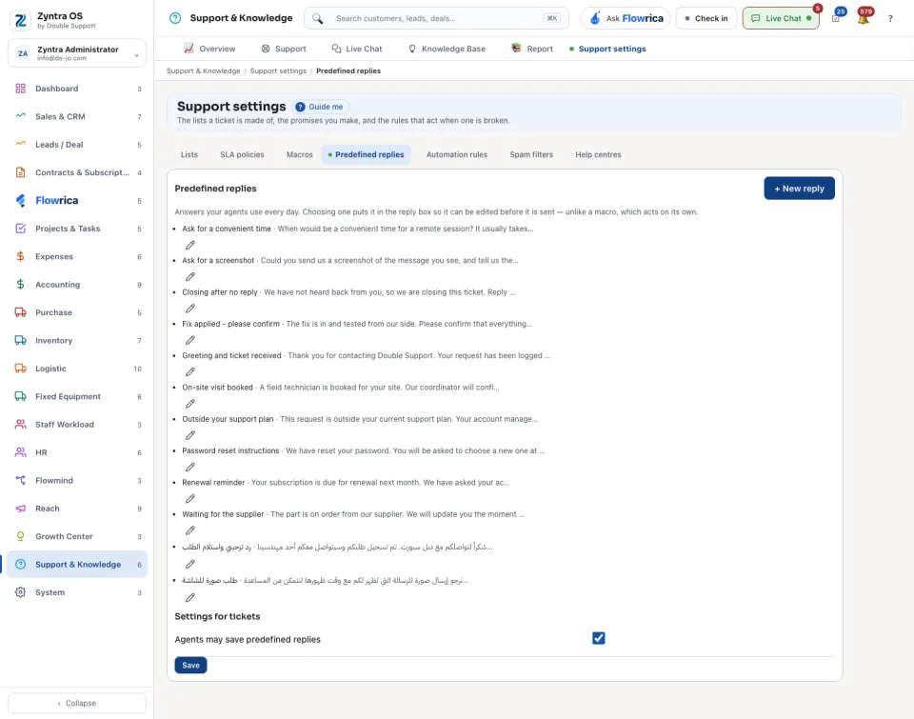Screen dimensions: 914x719
Task: Toggle 'Agents may save predefined replies' checkbox
Action: (599, 638)
